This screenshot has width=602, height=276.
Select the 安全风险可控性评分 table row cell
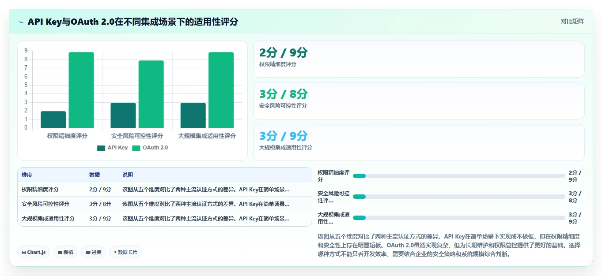(45, 204)
